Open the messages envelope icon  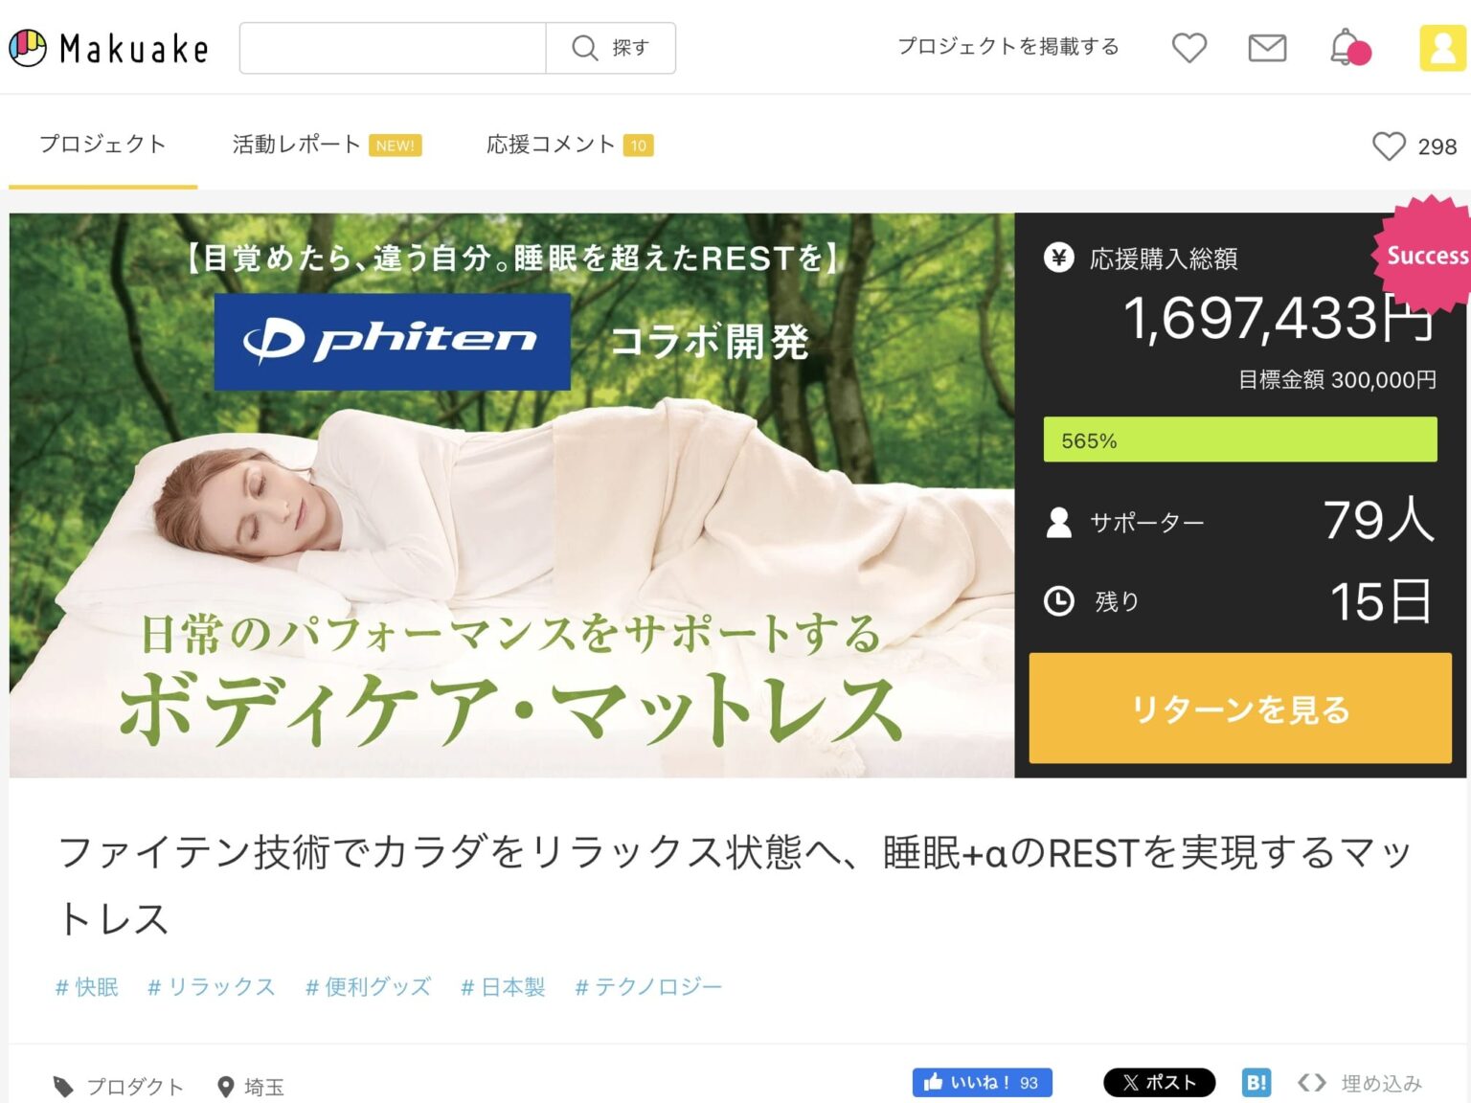(x=1267, y=48)
